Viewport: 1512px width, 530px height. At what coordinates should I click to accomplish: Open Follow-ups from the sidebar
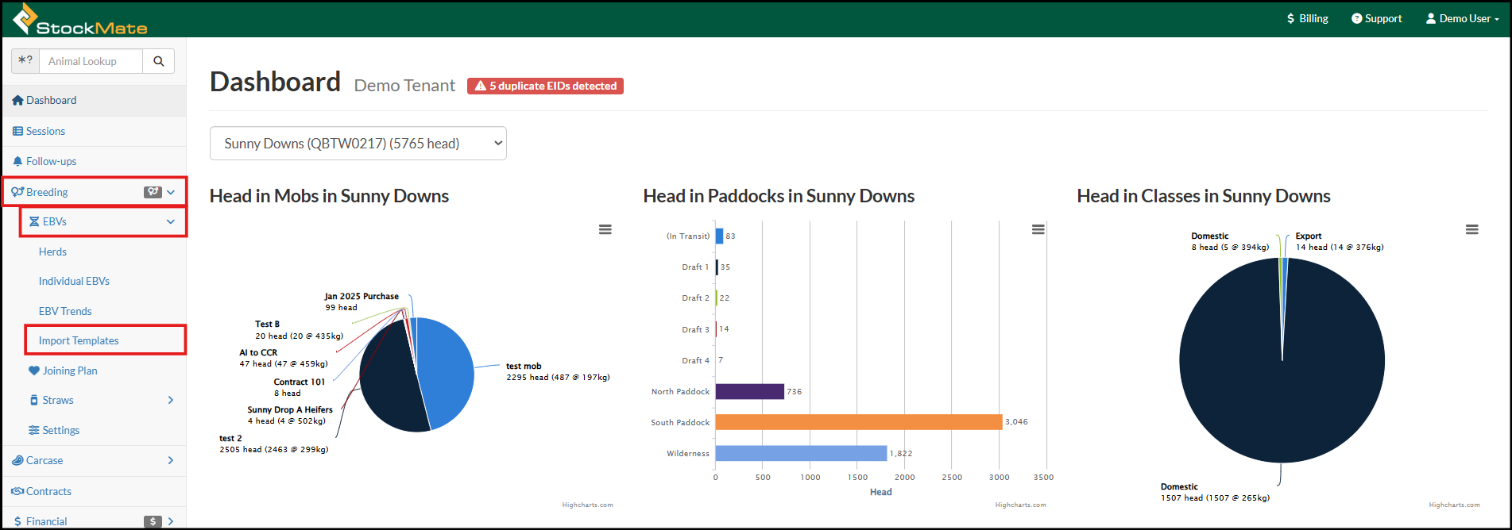pos(51,161)
